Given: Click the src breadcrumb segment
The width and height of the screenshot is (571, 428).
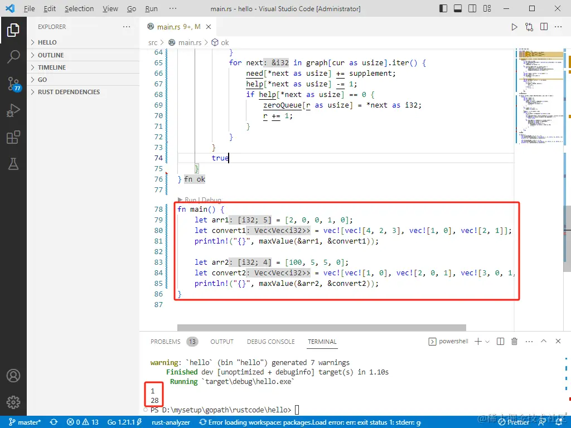Looking at the screenshot, I should point(153,42).
